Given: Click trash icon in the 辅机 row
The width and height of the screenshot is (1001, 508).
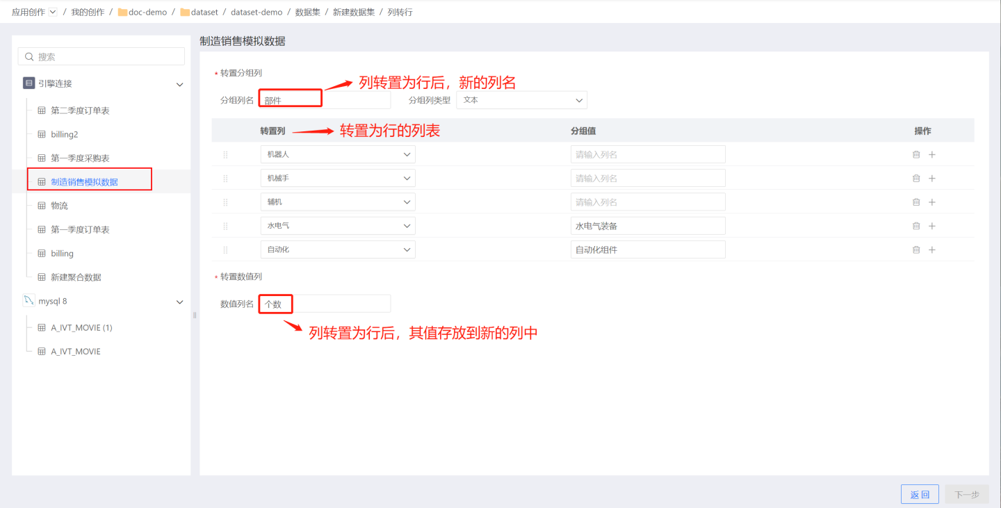Looking at the screenshot, I should [916, 202].
